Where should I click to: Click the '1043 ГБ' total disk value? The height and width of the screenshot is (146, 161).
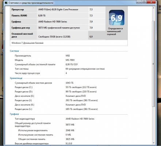(69, 83)
